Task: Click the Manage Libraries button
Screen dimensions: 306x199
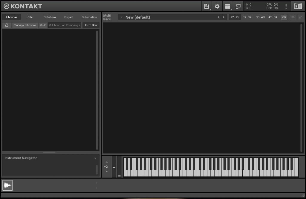Action: (25, 25)
